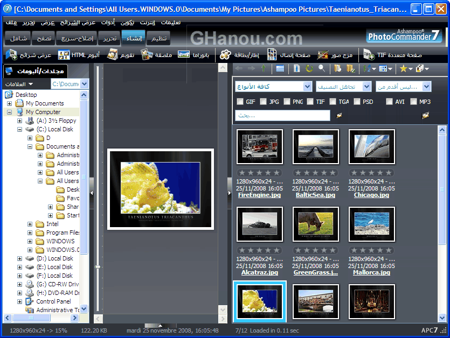Viewport: 450px width, 338px height.
Task: Switch to the Quick-Fix (إصلاح-سريع) tab
Action: 77,38
